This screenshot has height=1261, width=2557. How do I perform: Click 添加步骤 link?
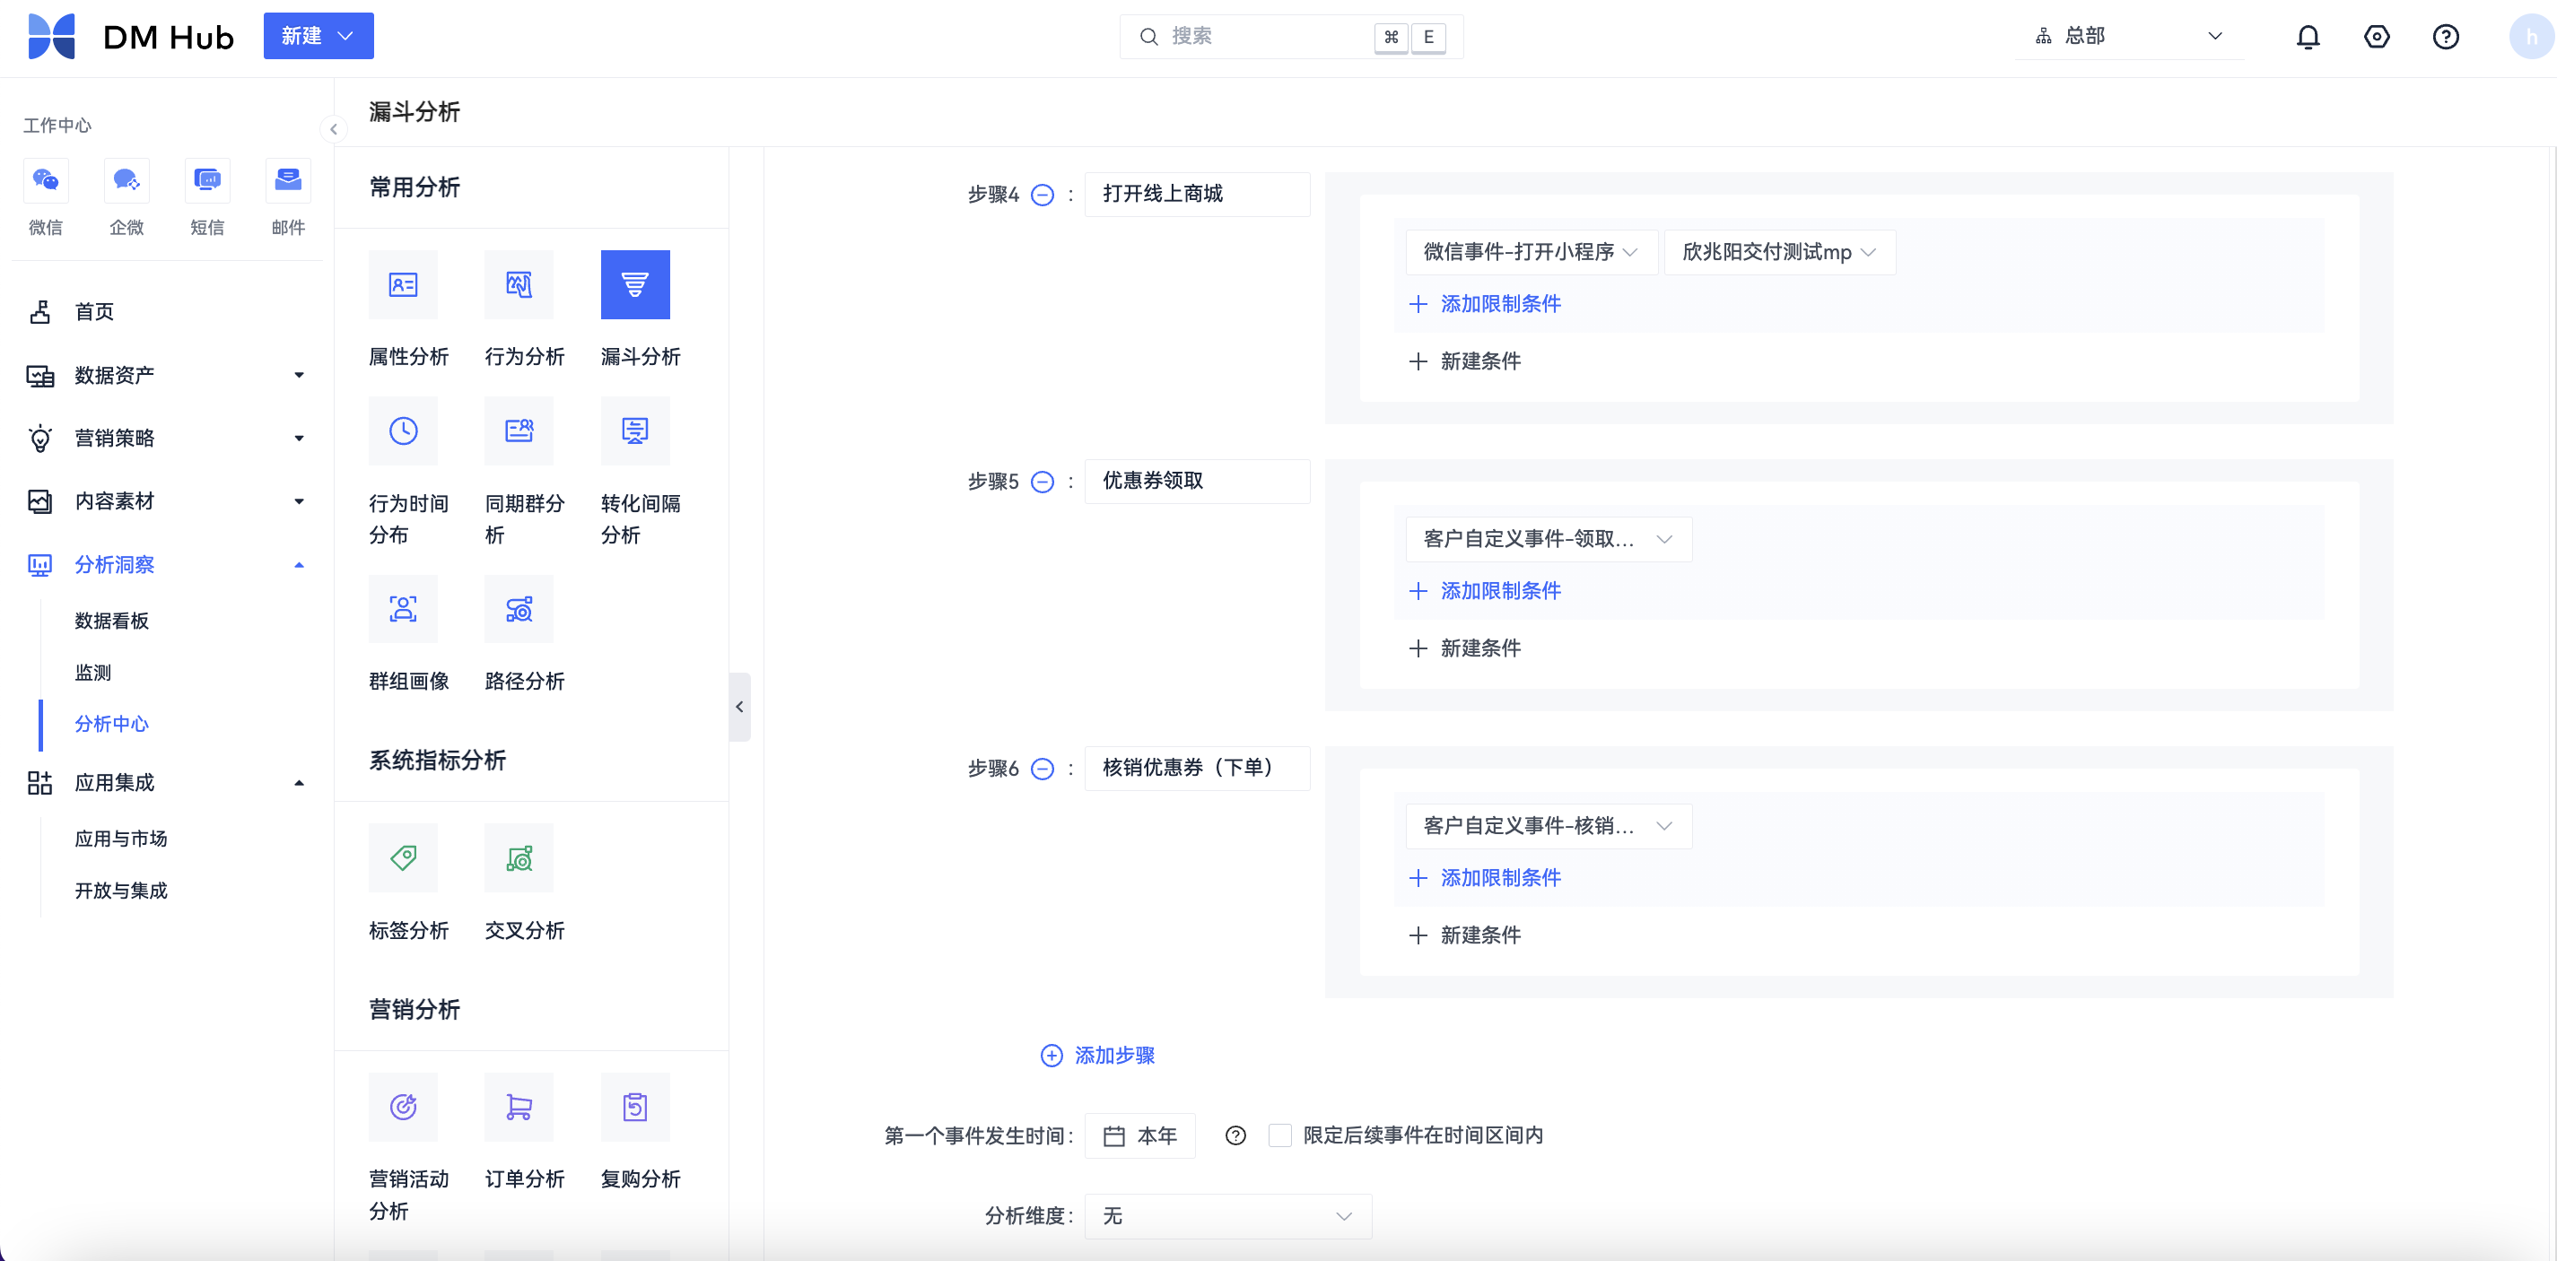coord(1097,1055)
